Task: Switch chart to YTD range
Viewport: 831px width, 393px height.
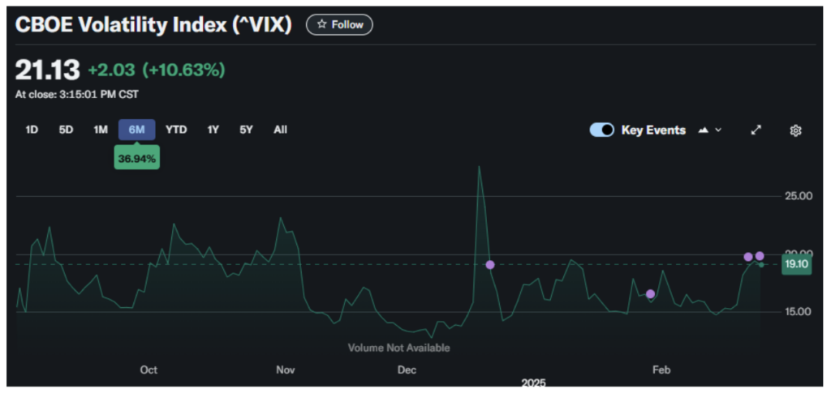Action: coord(176,130)
